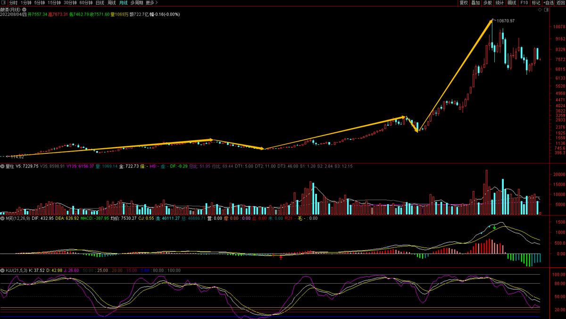
Task: Open F10 company information
Action: (x=524, y=3)
